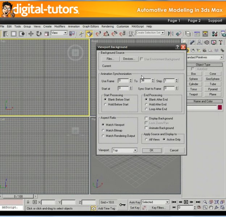226x217 pixels.
Task: Click the Devices... button
Action: (x=129, y=59)
